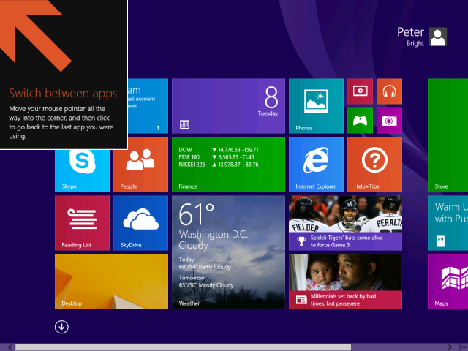Open the Desktop tile
The image size is (468, 351).
(111, 282)
